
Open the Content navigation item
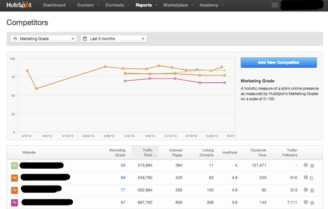85,5
